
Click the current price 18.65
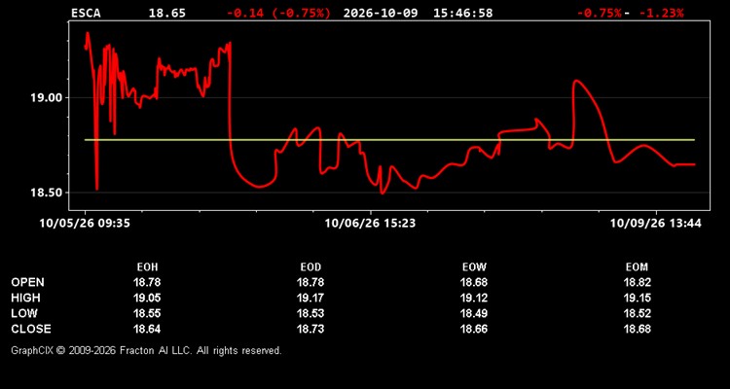(166, 13)
